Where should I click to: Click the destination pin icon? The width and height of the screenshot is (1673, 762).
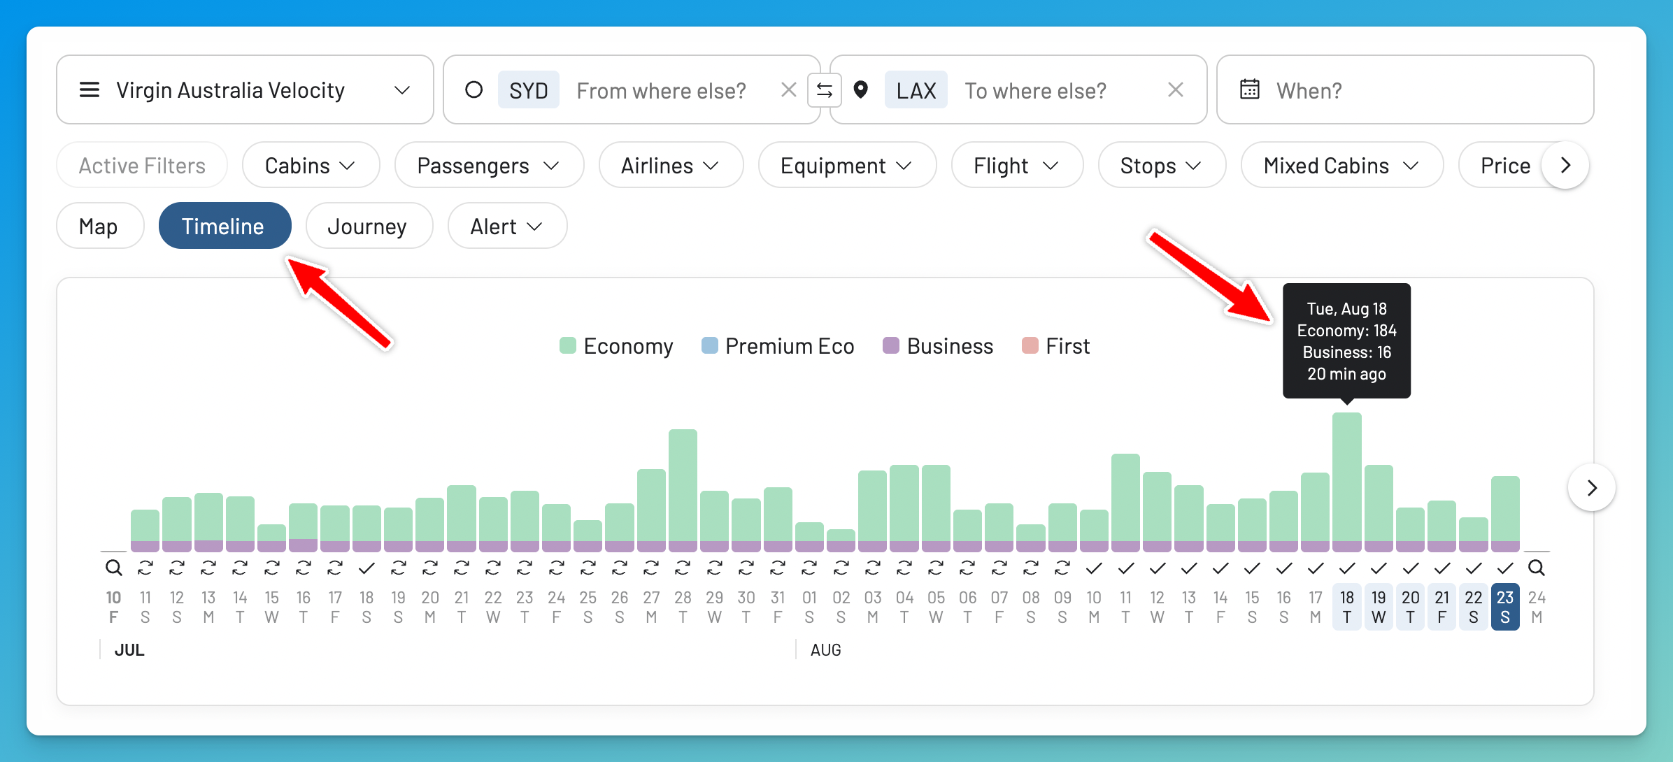[x=861, y=90]
